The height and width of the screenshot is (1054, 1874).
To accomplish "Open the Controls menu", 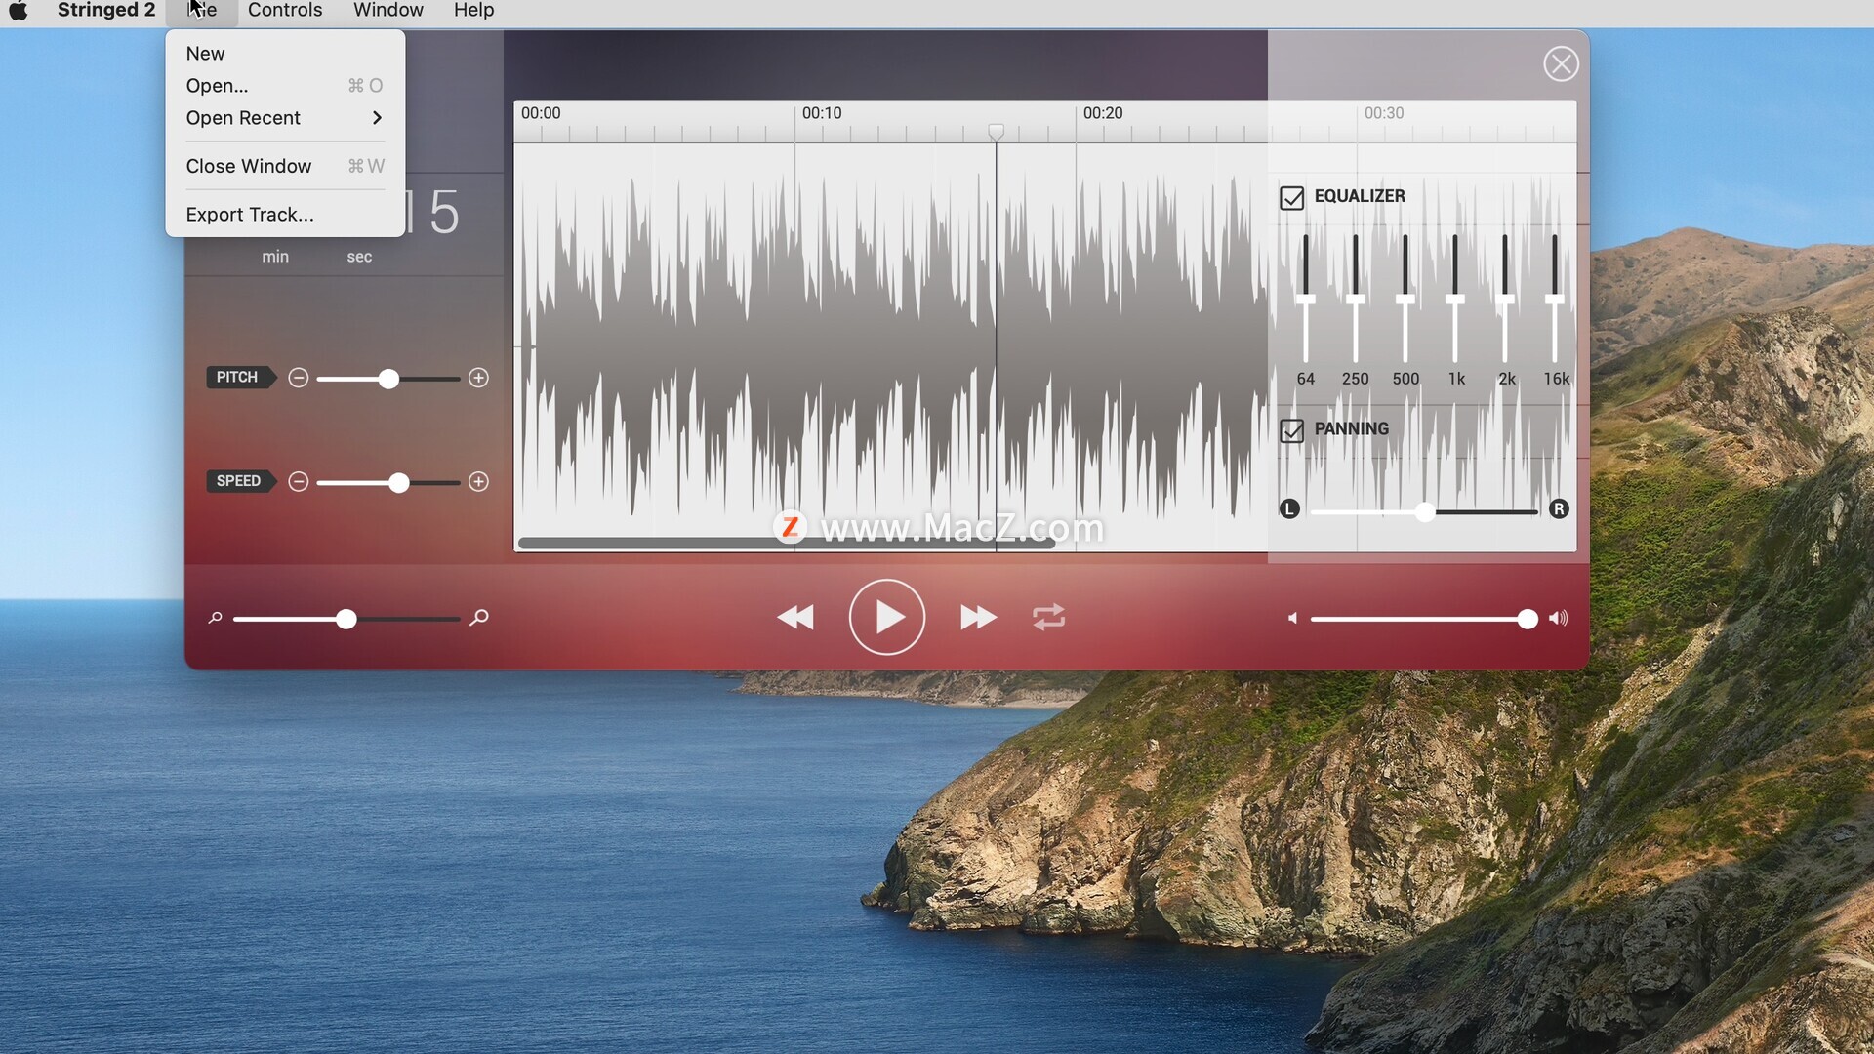I will pyautogui.click(x=285, y=11).
